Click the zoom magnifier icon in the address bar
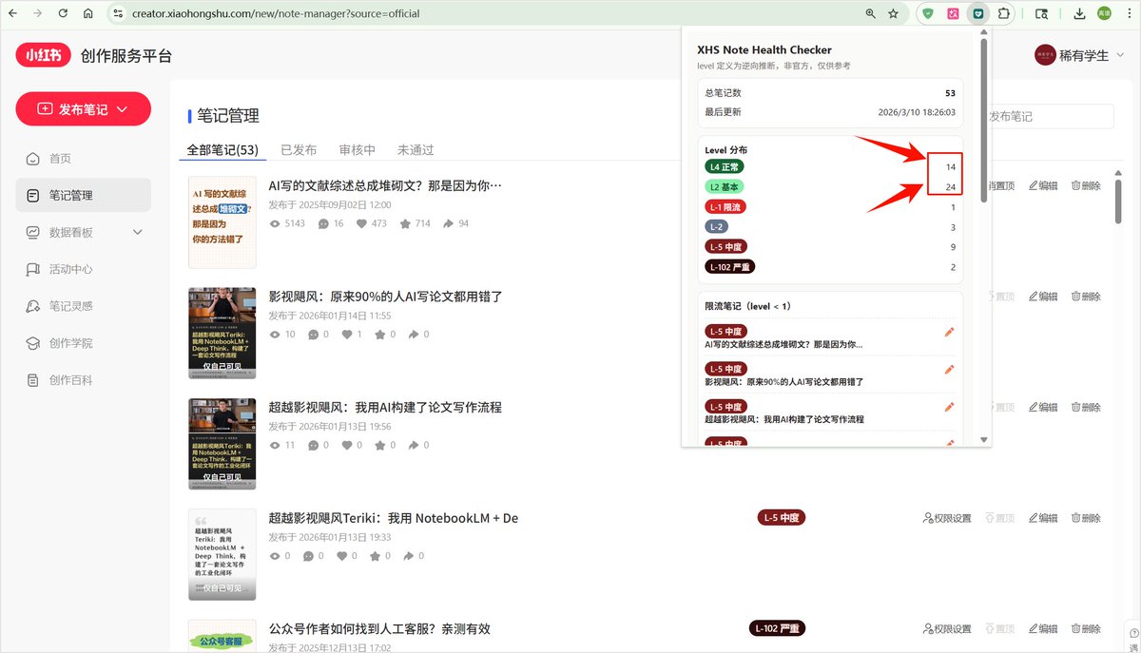This screenshot has width=1141, height=653. pyautogui.click(x=870, y=13)
